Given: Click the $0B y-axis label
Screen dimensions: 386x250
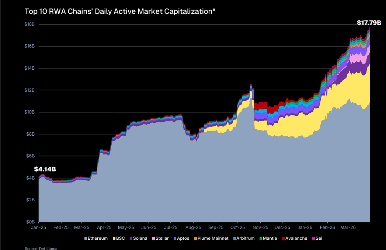Looking at the screenshot, I should [31, 222].
